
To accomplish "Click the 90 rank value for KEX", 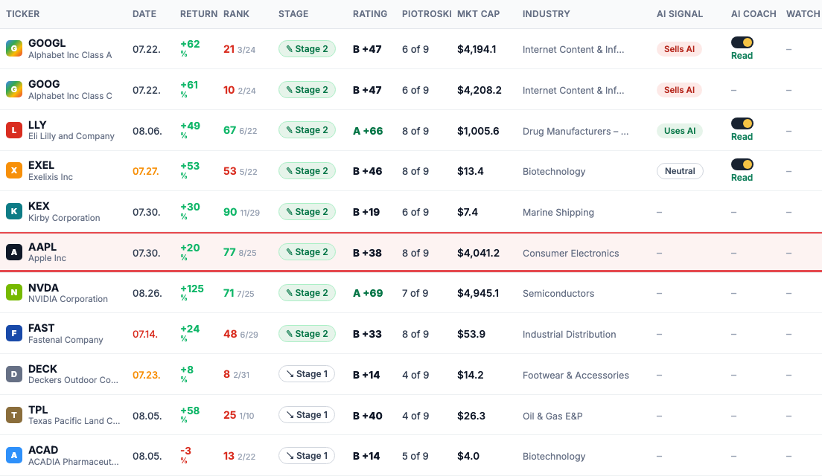I will point(230,211).
